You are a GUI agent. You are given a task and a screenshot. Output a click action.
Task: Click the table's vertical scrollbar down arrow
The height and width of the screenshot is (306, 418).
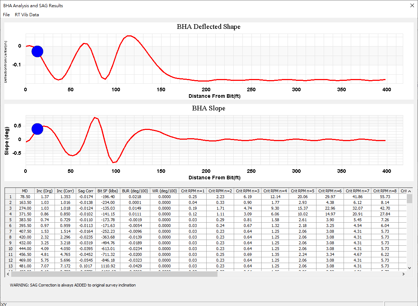(x=409, y=268)
